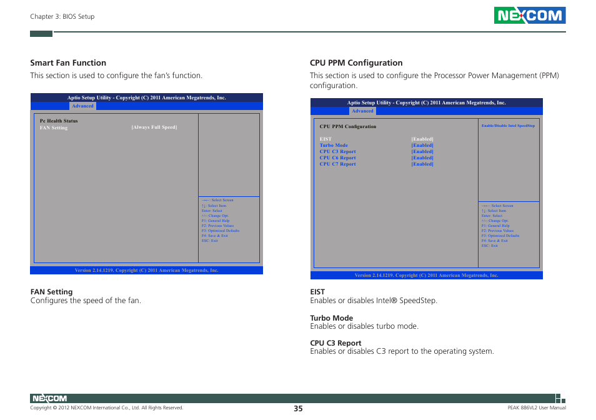The image size is (596, 420).
Task: Click 'Configures the speed of the fan.' text
Action: 86,300
